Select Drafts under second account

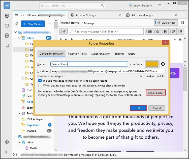point(34,148)
